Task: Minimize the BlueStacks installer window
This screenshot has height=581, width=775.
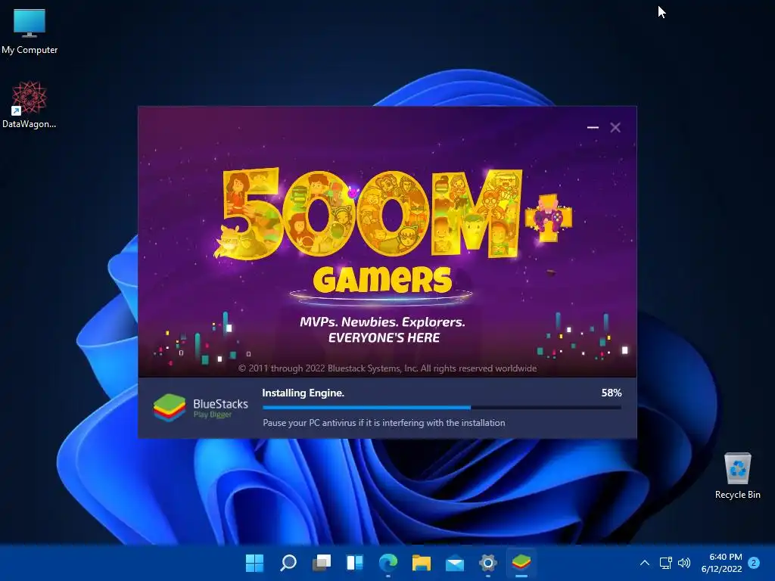Action: (x=593, y=127)
